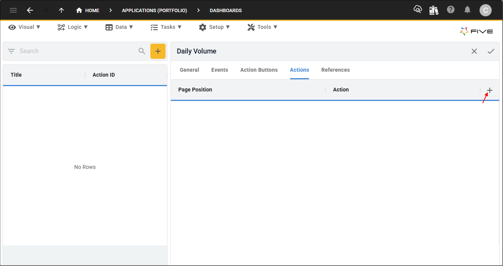Cancel editing with the X icon
503x266 pixels.
click(474, 51)
